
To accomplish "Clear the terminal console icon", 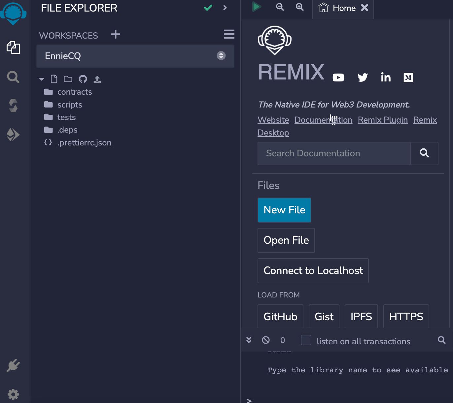I will coord(266,340).
